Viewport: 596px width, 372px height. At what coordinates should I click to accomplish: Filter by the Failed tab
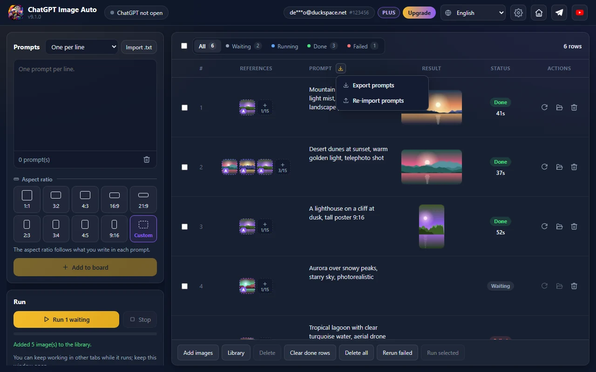362,46
